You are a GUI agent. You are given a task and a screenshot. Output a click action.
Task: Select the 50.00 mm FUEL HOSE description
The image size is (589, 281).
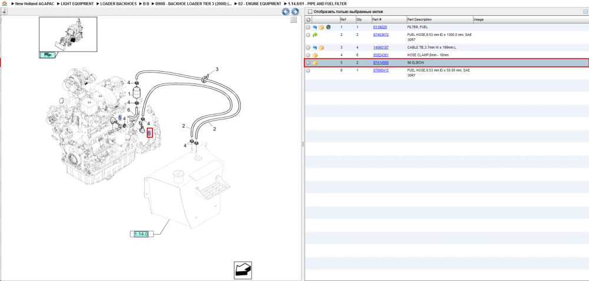point(438,72)
